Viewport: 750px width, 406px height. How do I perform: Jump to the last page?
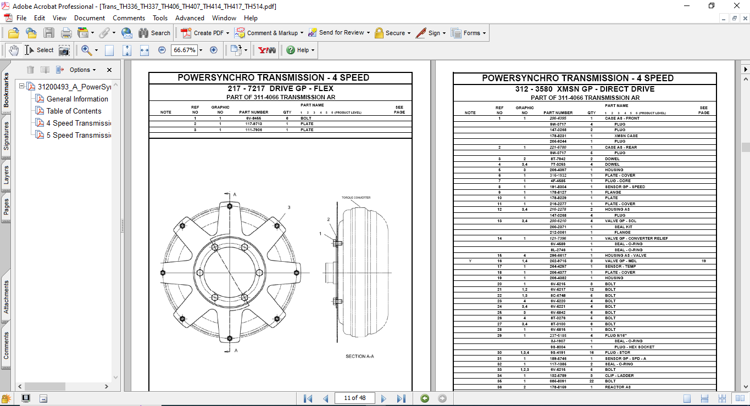click(x=401, y=398)
